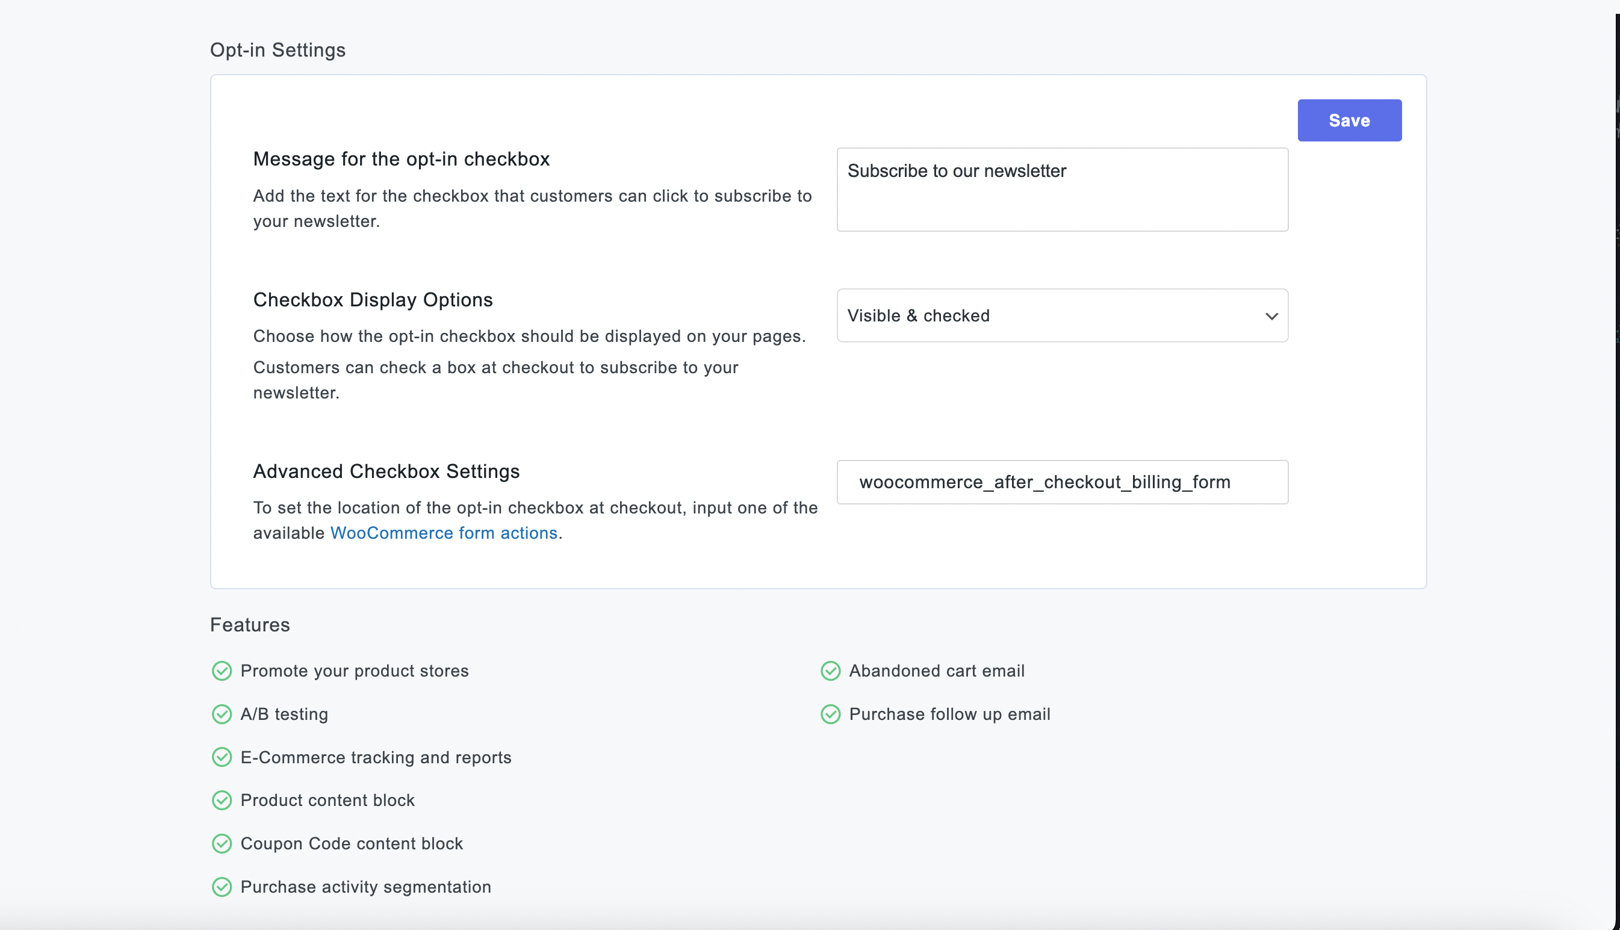
Task: Click check icon beside Purchase activity segmentation
Action: click(x=222, y=887)
